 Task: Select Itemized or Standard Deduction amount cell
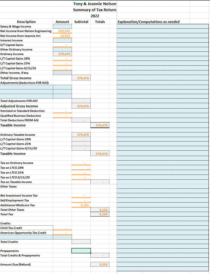pos(62,111)
